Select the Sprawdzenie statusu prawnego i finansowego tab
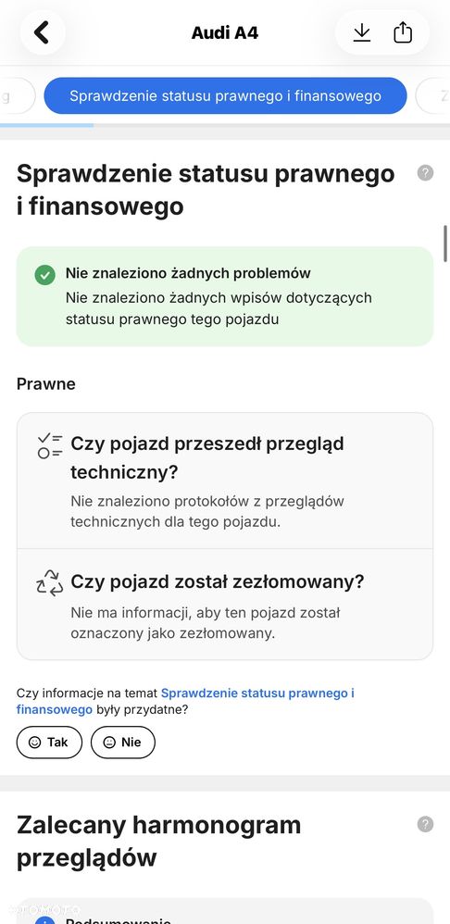The image size is (450, 924). (x=226, y=96)
